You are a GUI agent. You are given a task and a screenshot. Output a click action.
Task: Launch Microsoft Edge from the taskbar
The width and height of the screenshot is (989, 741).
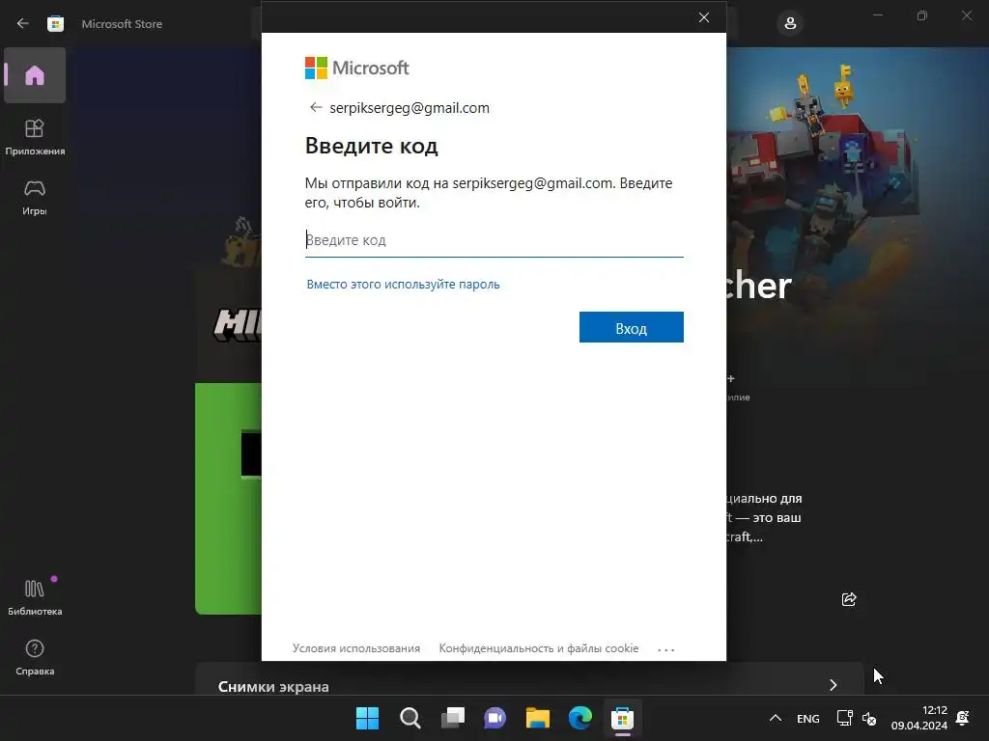(x=580, y=718)
